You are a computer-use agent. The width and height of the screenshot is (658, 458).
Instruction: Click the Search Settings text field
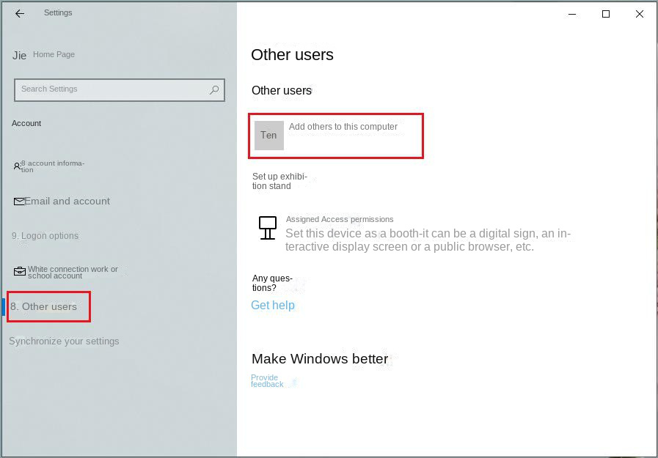[x=110, y=89]
